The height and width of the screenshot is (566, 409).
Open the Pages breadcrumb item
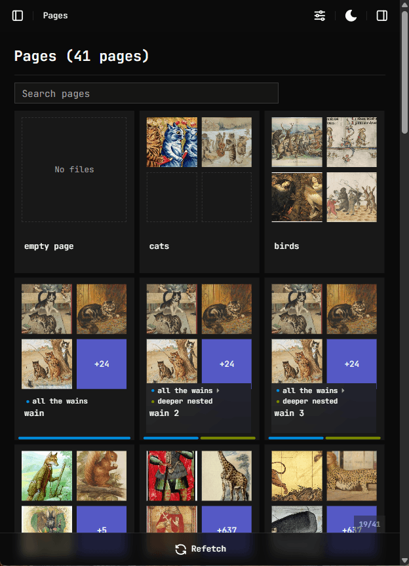click(55, 16)
